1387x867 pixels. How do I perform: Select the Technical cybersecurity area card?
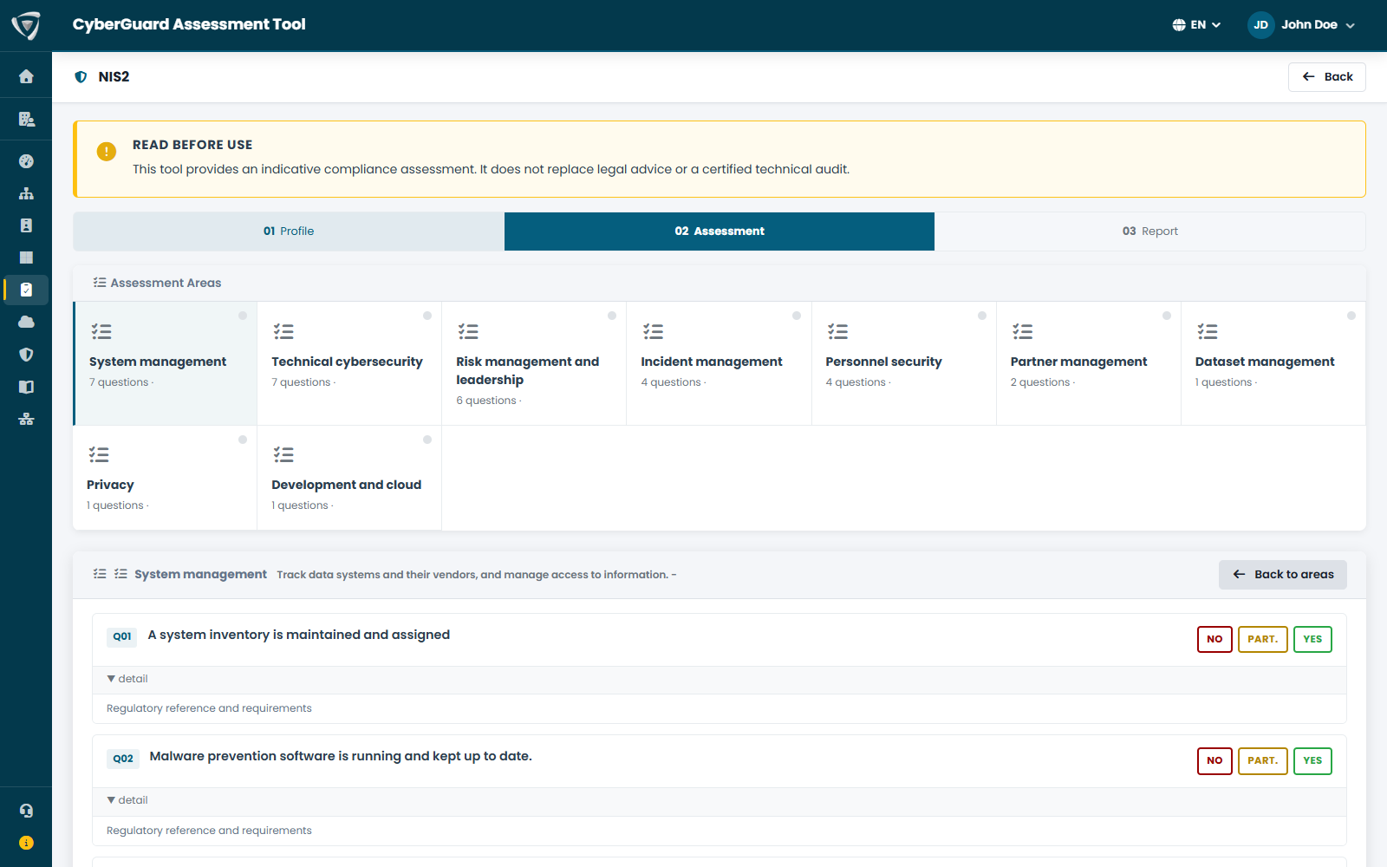pyautogui.click(x=349, y=363)
